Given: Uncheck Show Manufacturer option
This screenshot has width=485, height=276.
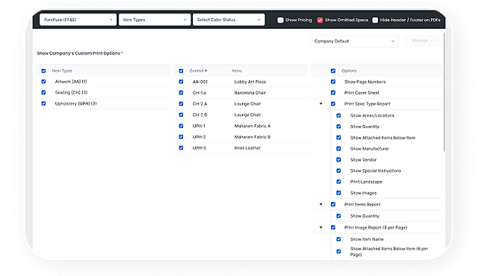Looking at the screenshot, I should [339, 149].
